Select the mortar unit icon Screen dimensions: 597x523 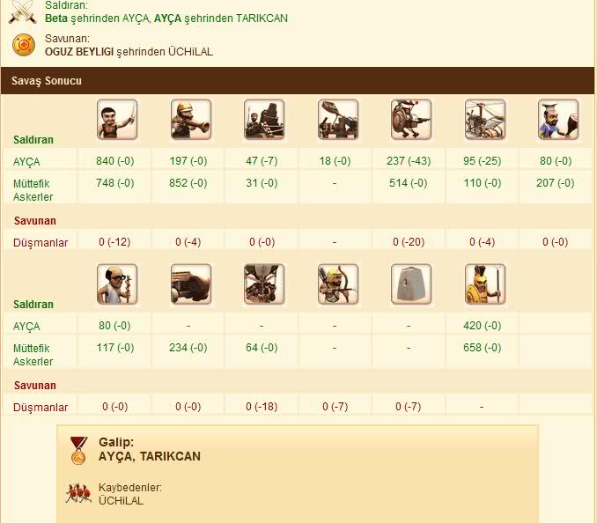pos(191,284)
